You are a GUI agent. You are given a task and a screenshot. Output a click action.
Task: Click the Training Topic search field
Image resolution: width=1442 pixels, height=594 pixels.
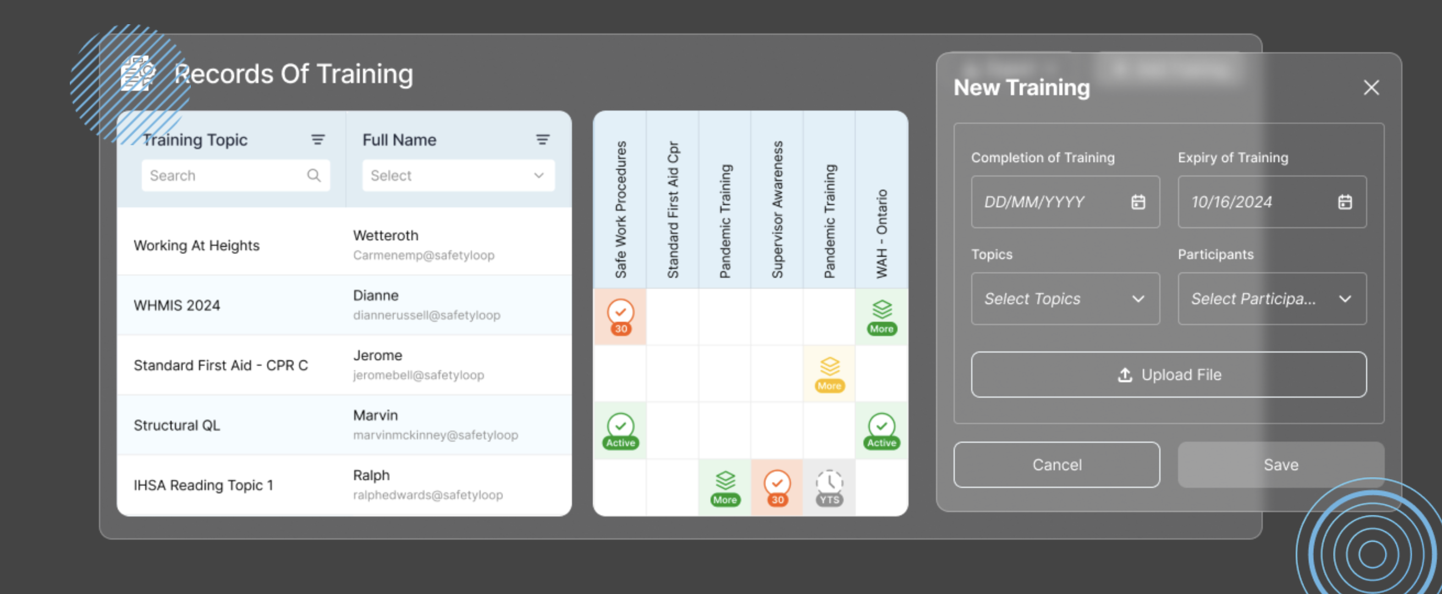click(x=224, y=176)
